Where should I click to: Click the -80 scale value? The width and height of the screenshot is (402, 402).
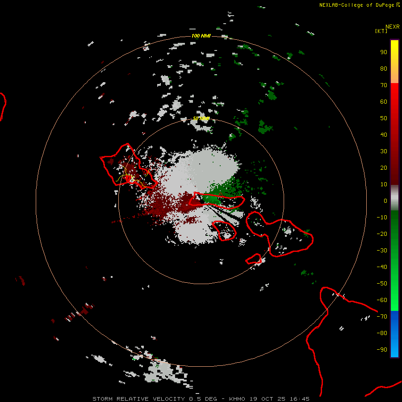click(382, 333)
